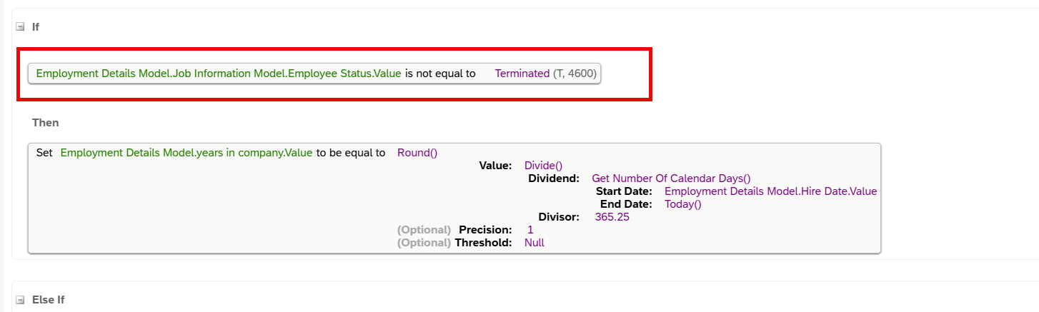
Task: Open the Round() function
Action: pyautogui.click(x=417, y=153)
